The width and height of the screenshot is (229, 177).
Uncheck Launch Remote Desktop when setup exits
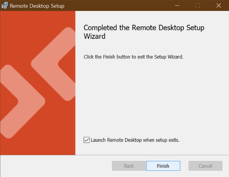(x=86, y=140)
